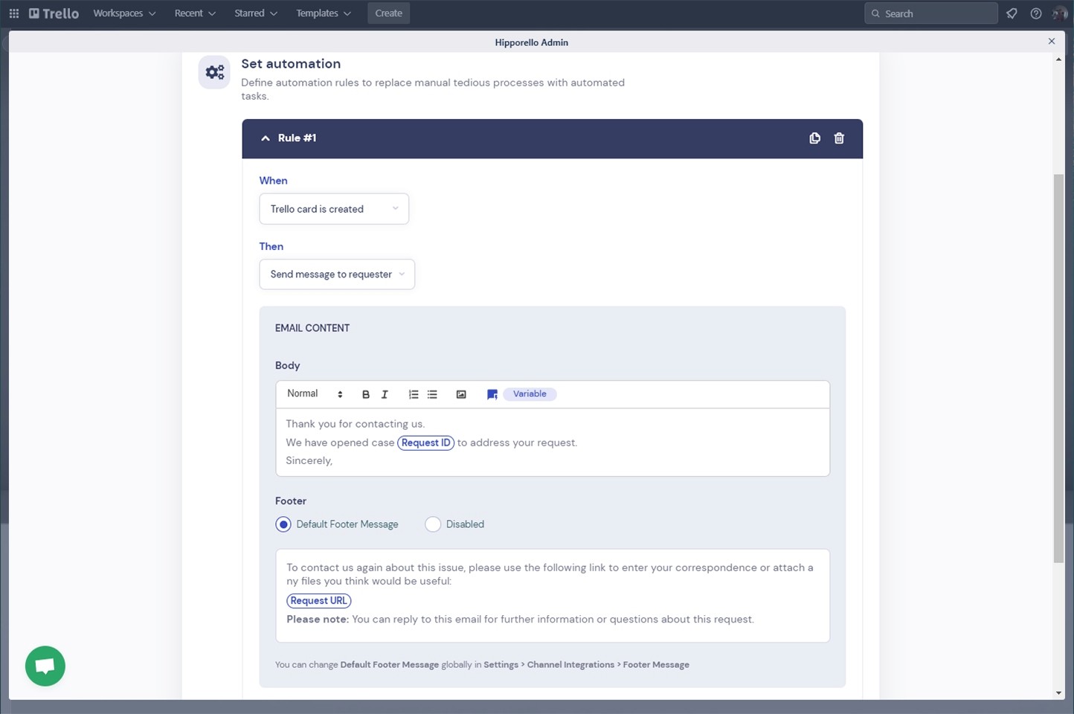Click inside the email body text area
The image size is (1074, 714).
(553, 443)
